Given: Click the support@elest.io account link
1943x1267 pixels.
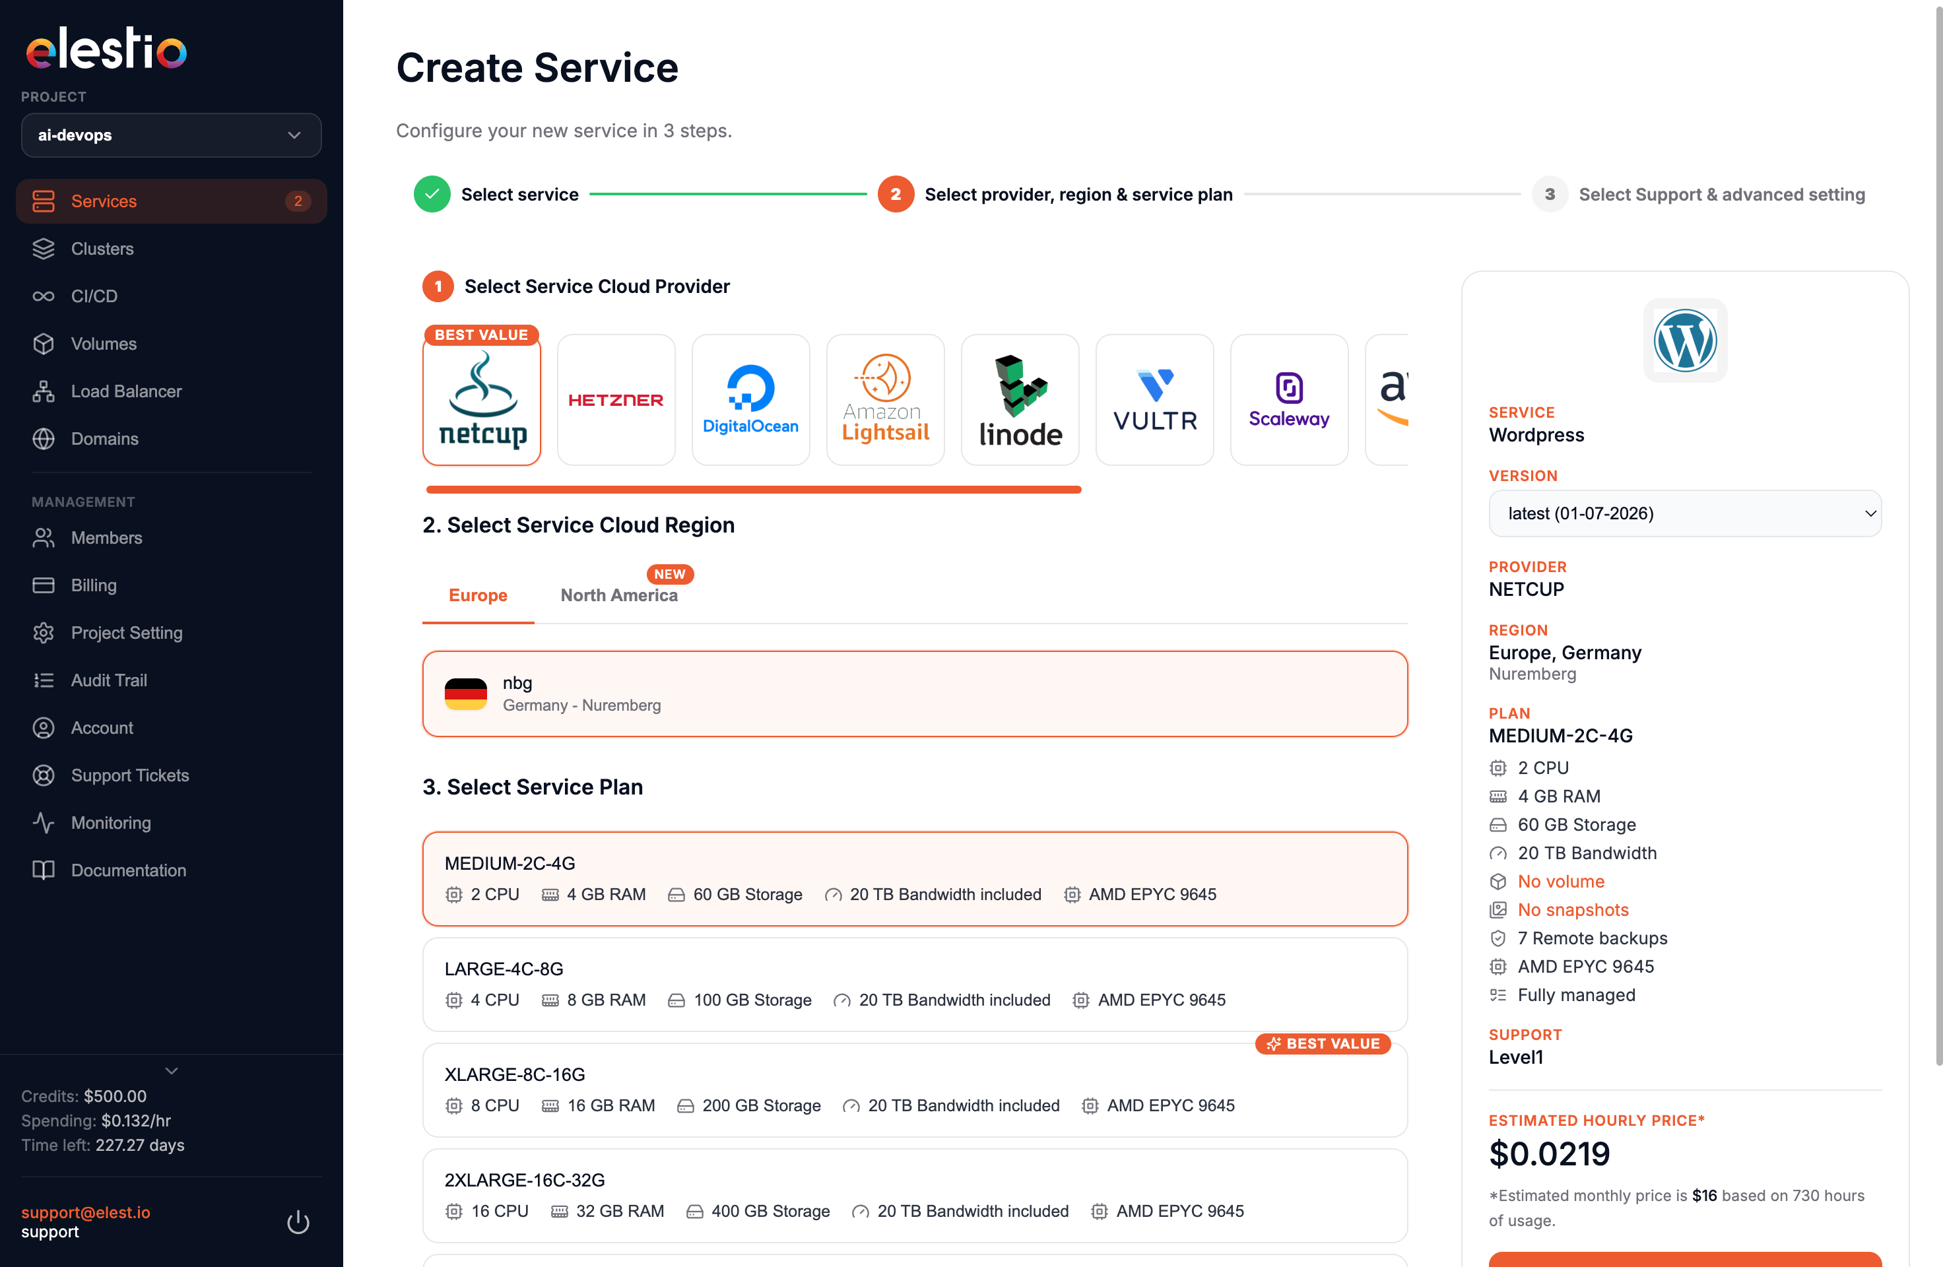Looking at the screenshot, I should pyautogui.click(x=86, y=1212).
